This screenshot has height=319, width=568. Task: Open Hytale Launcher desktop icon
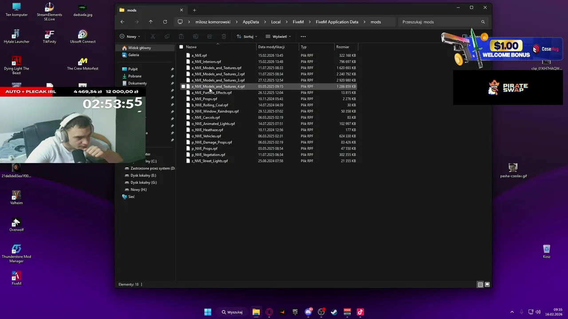point(16,36)
